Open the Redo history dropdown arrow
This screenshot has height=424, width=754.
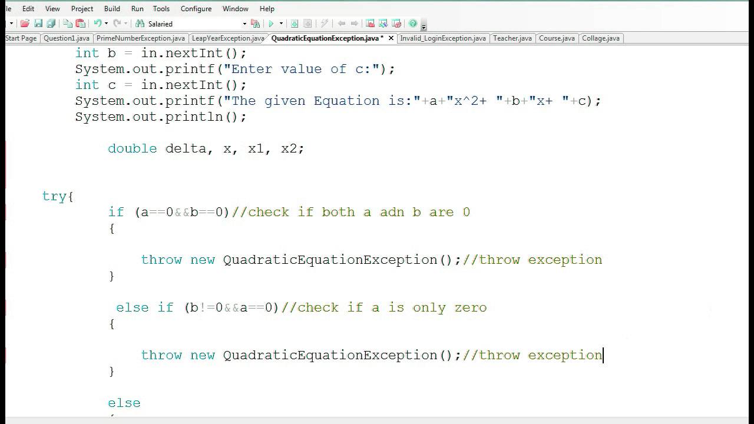point(126,24)
